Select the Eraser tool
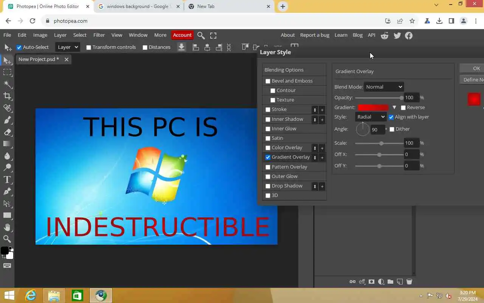 click(7, 132)
